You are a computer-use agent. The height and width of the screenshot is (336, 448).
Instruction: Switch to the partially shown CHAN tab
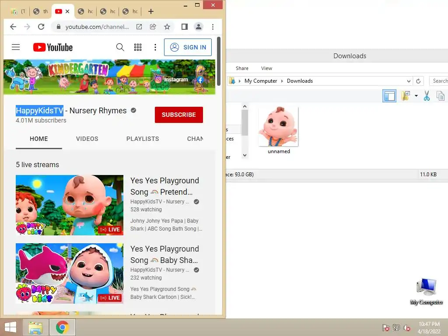pyautogui.click(x=195, y=139)
